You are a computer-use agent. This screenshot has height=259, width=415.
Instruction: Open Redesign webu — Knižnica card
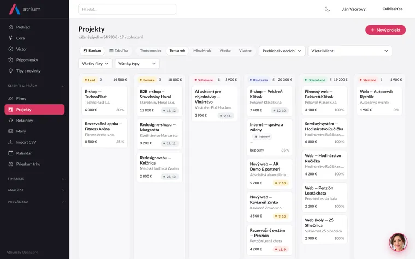tap(159, 167)
